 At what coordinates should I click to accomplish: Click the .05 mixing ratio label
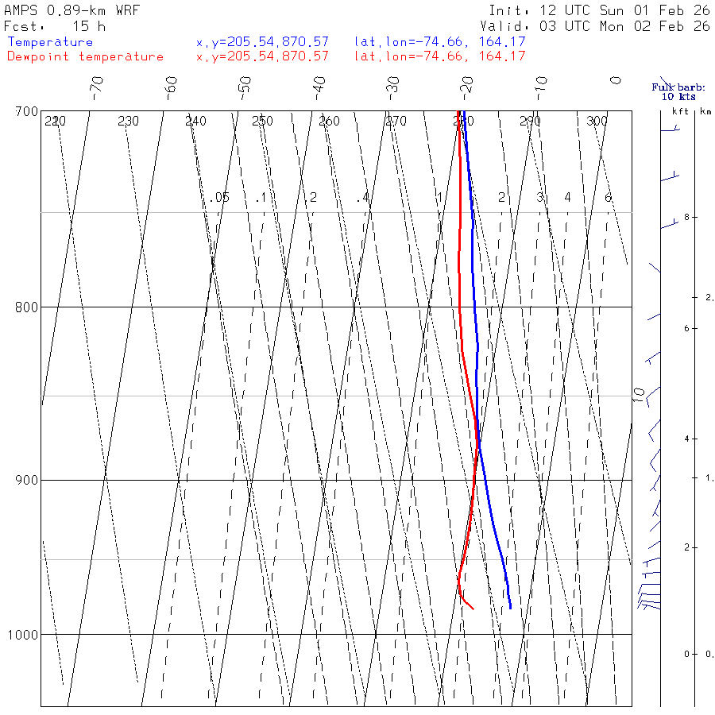click(x=220, y=198)
